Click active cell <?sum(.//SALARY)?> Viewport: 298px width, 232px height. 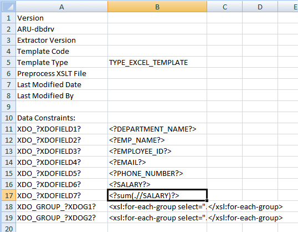157,195
